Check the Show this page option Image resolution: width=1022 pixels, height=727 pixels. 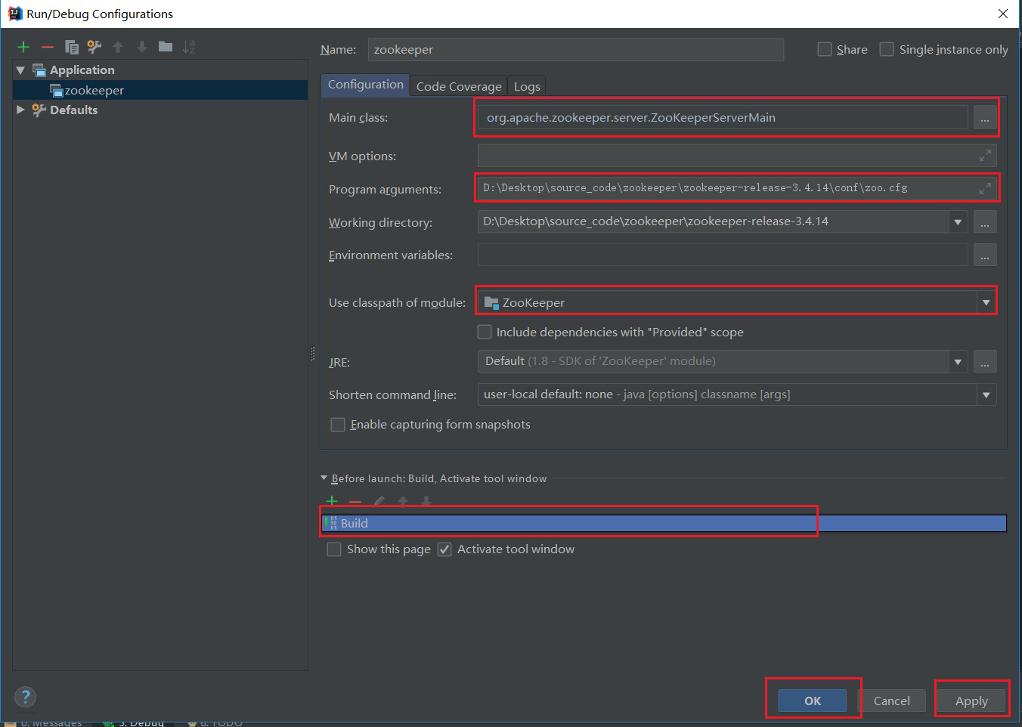334,549
